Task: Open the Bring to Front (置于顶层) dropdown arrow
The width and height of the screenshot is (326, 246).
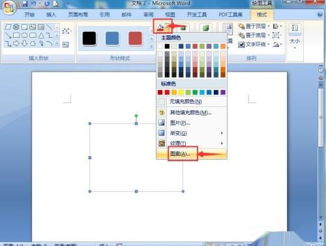Action: 269,26
